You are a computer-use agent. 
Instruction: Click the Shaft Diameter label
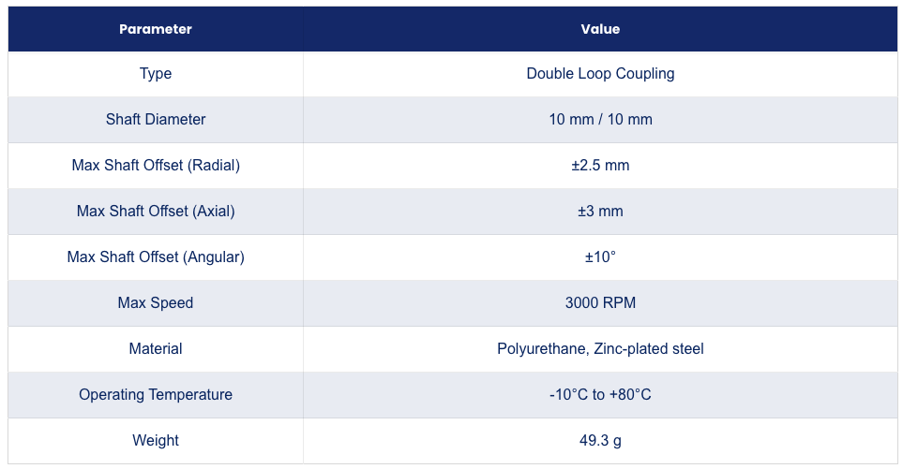pos(156,120)
